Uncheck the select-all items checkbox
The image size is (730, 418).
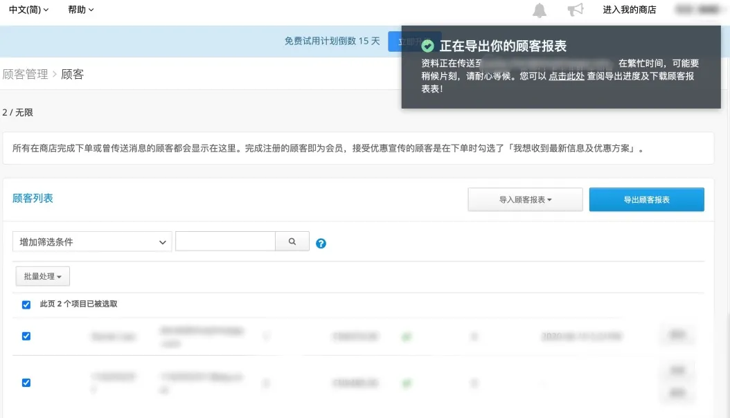pos(26,305)
